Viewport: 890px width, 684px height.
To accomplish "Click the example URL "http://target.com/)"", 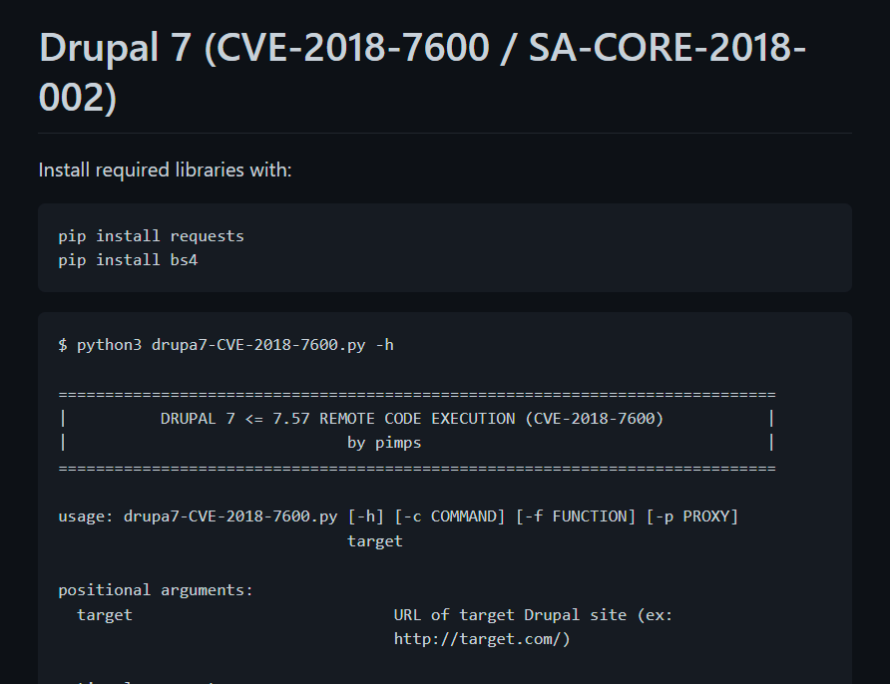I will (x=482, y=639).
